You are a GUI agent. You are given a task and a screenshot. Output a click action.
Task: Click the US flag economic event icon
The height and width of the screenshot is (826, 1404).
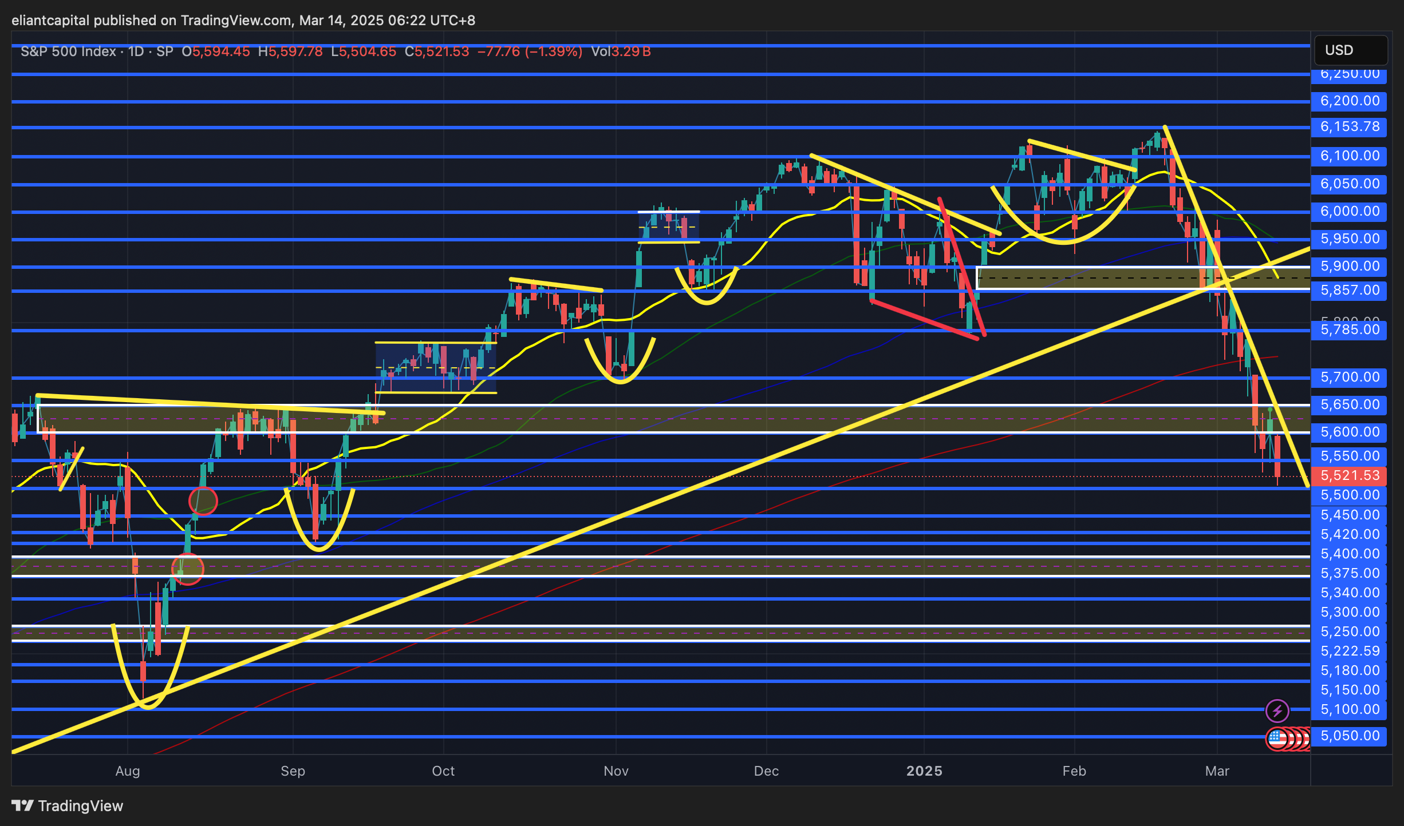[1276, 738]
